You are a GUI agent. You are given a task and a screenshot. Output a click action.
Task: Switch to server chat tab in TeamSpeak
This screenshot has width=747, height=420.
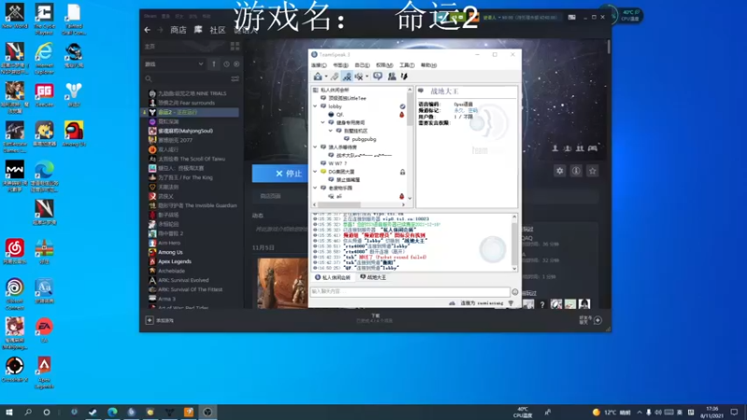[332, 277]
